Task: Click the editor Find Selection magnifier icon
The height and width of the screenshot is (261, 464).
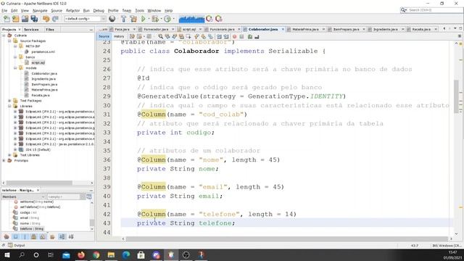Action: click(160, 37)
